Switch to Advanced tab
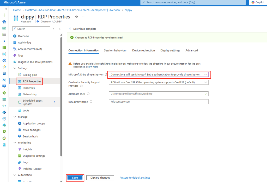Image resolution: width=267 pixels, height=182 pixels. point(192,50)
